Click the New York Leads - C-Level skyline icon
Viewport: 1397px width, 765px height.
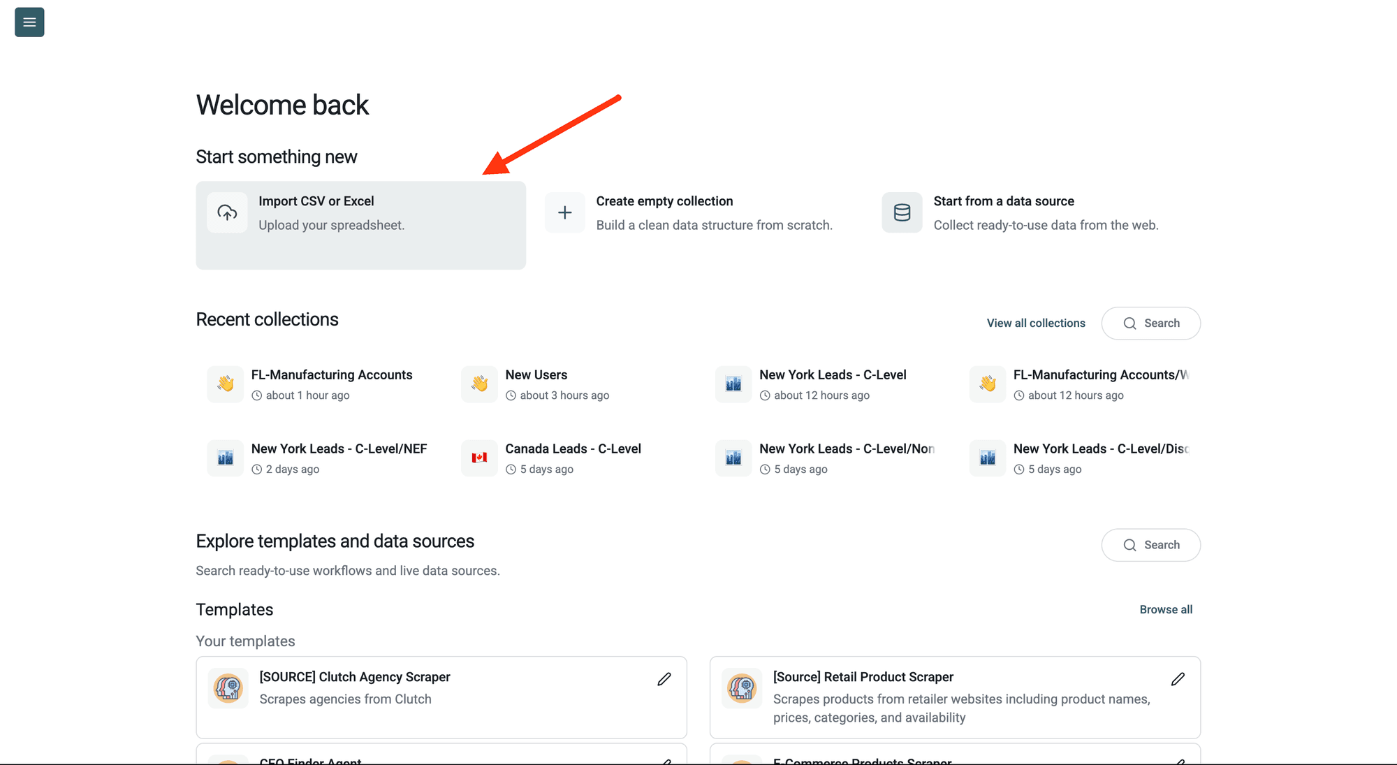pos(733,384)
